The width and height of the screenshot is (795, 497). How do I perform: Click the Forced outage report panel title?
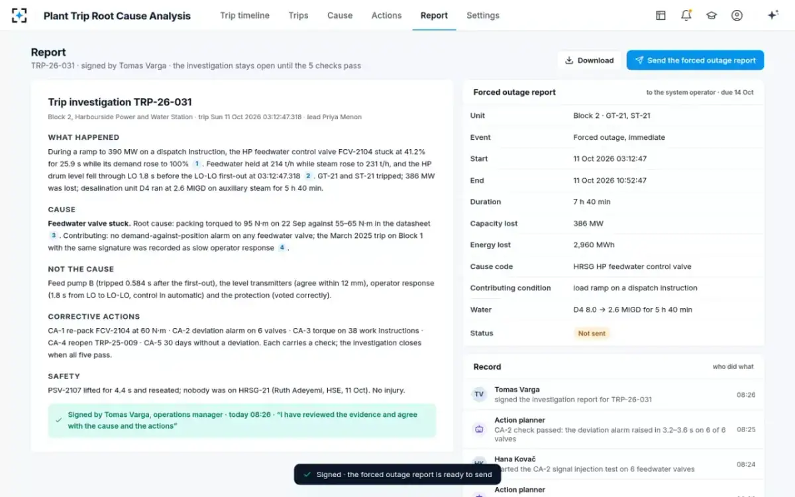point(515,92)
